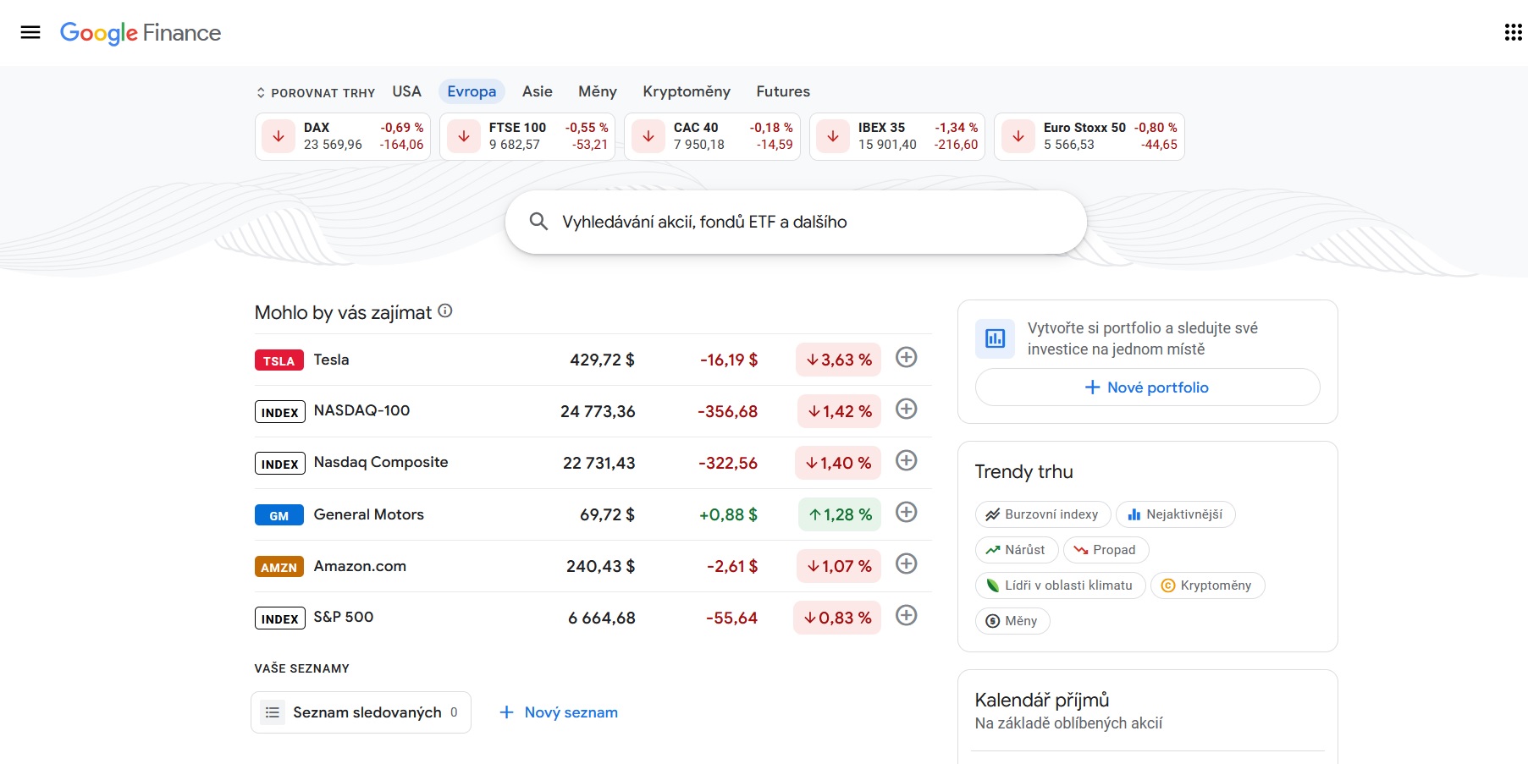Open the Google apps grid
This screenshot has width=1528, height=764.
pyautogui.click(x=1513, y=32)
